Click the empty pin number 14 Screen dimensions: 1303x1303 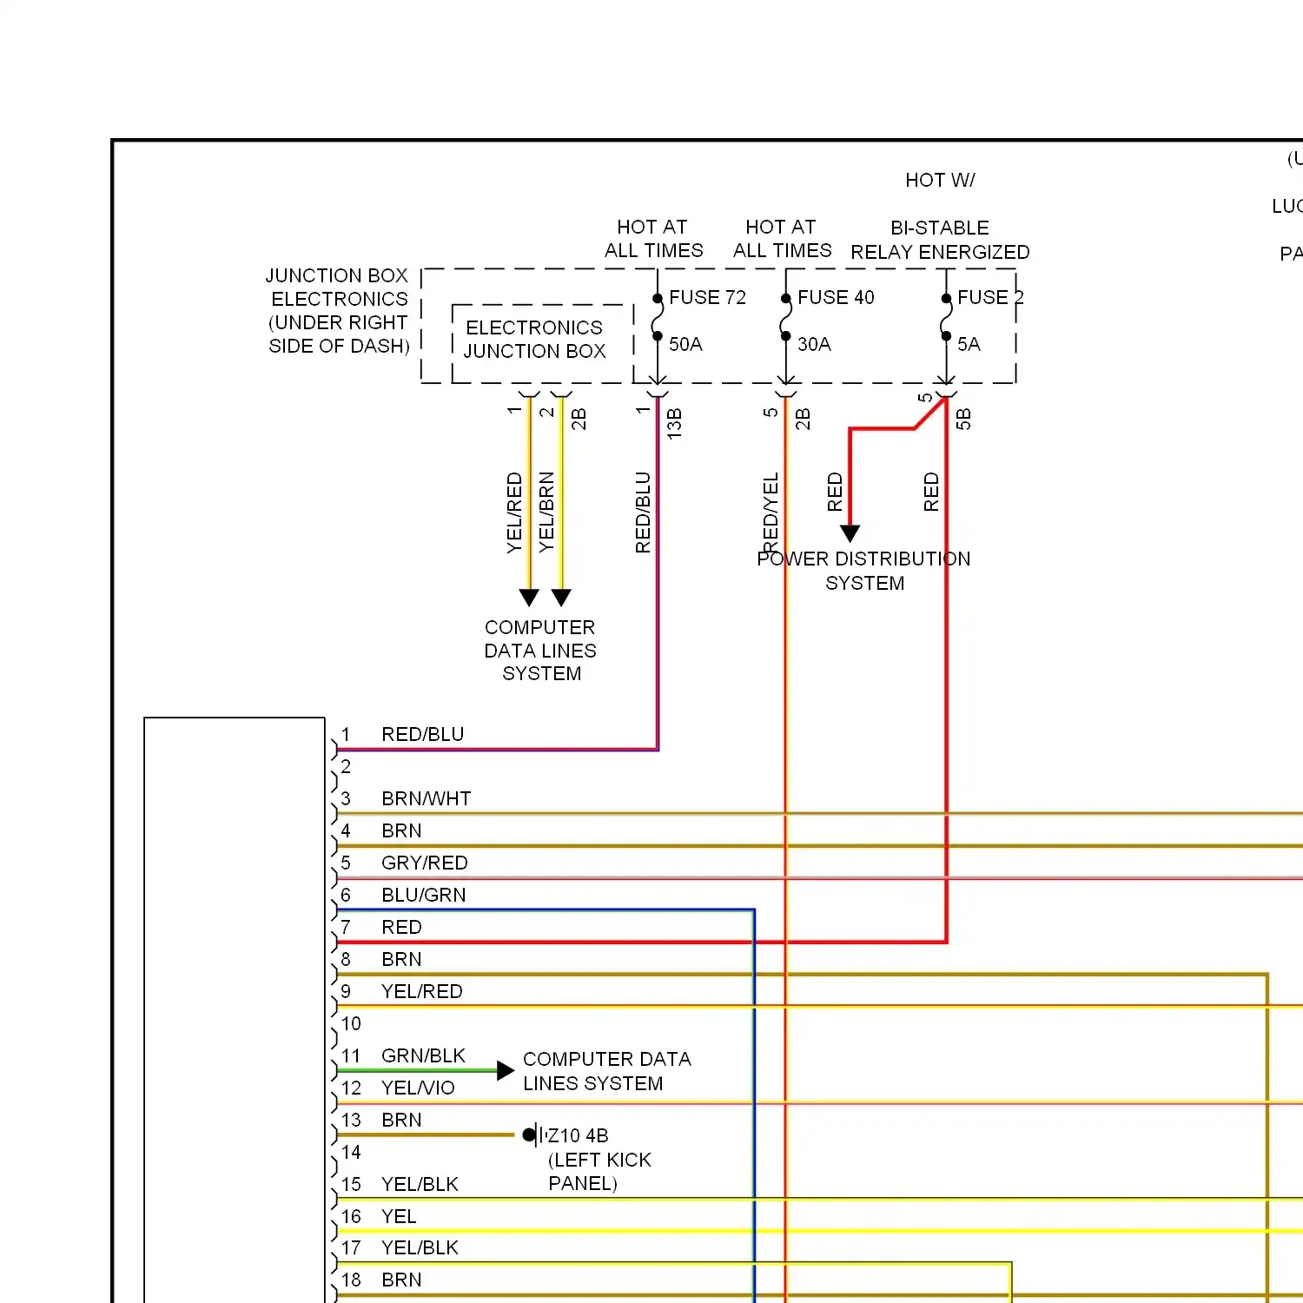pyautogui.click(x=351, y=1152)
